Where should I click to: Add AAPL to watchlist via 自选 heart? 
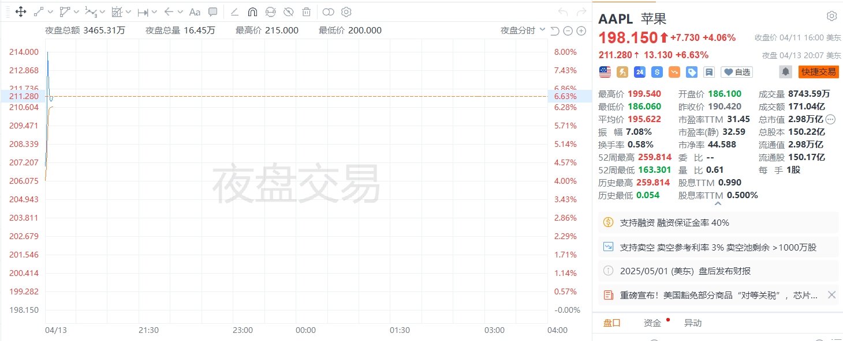coord(736,71)
